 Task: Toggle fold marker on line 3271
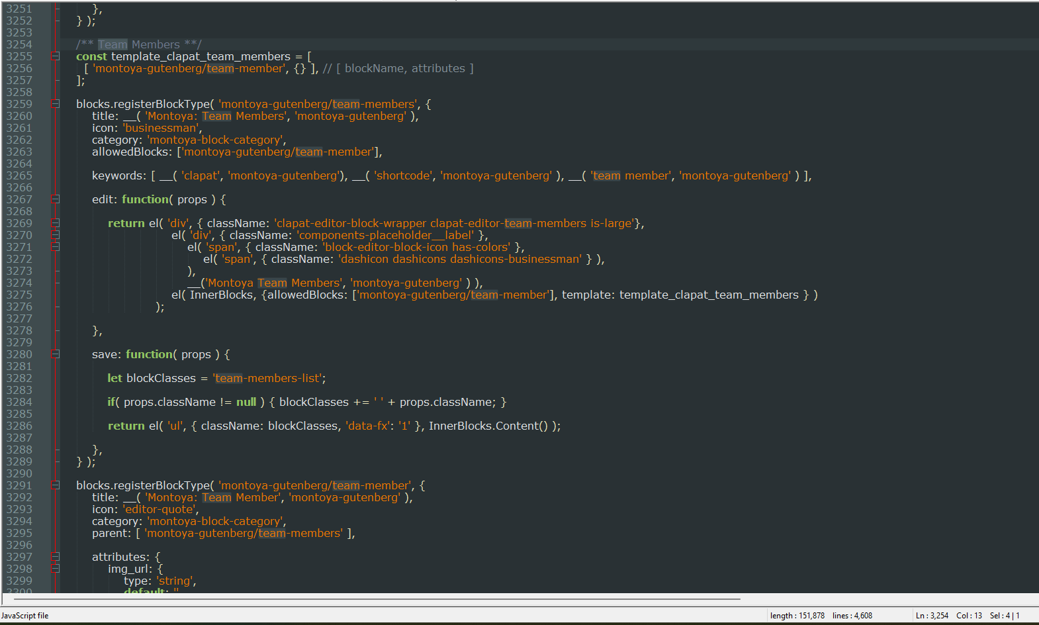tap(56, 247)
